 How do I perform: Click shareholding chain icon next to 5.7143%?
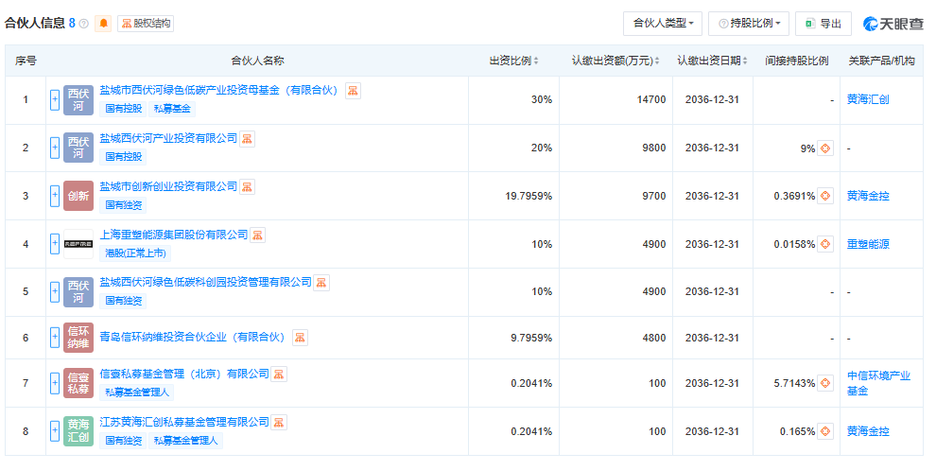[825, 383]
